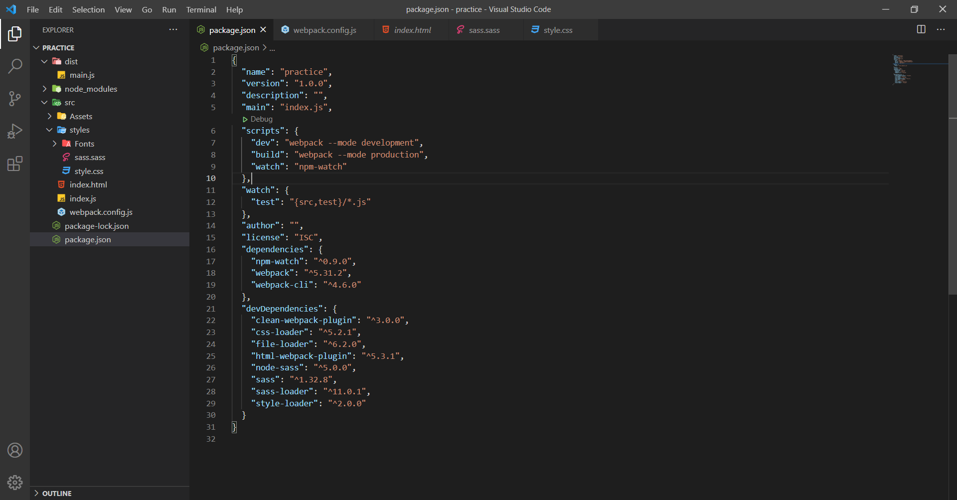Open the Search view in activity bar
This screenshot has height=500, width=957.
(15, 66)
